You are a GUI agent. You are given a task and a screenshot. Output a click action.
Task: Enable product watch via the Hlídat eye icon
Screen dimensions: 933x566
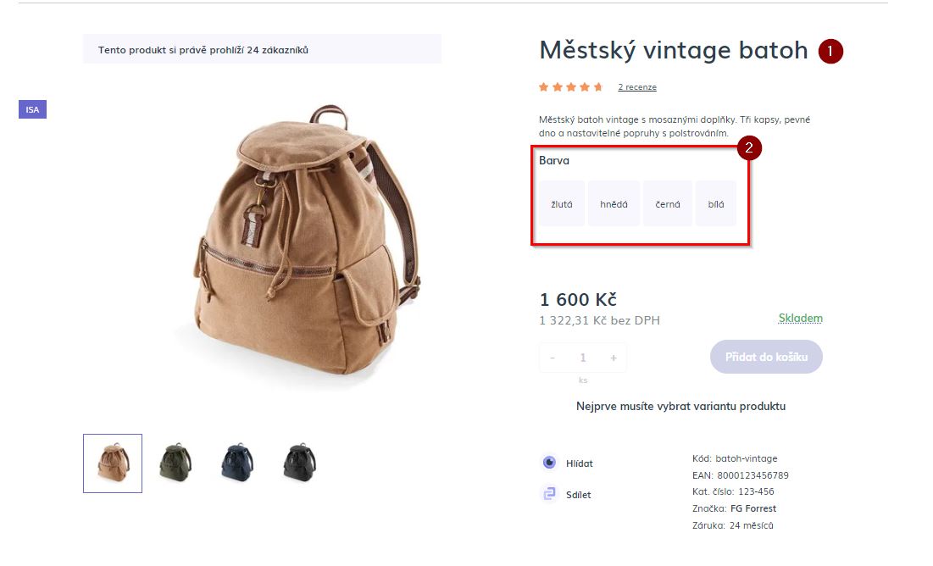[x=549, y=463]
